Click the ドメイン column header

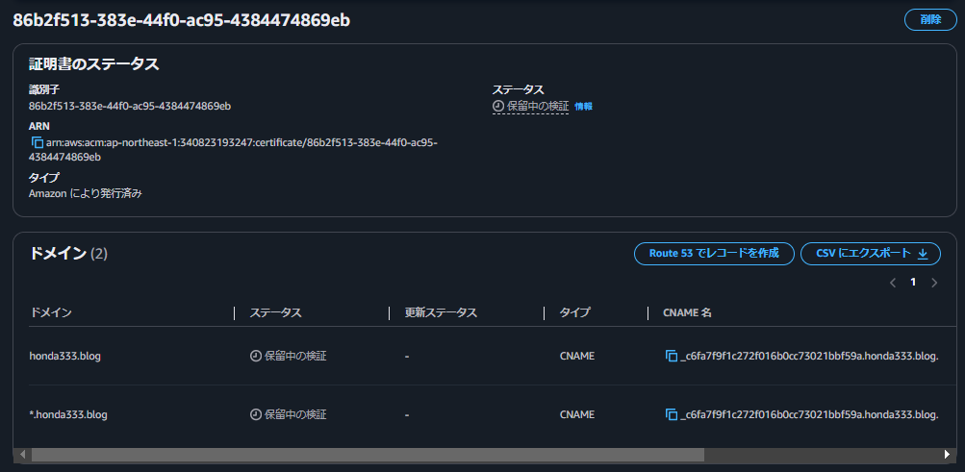point(50,312)
